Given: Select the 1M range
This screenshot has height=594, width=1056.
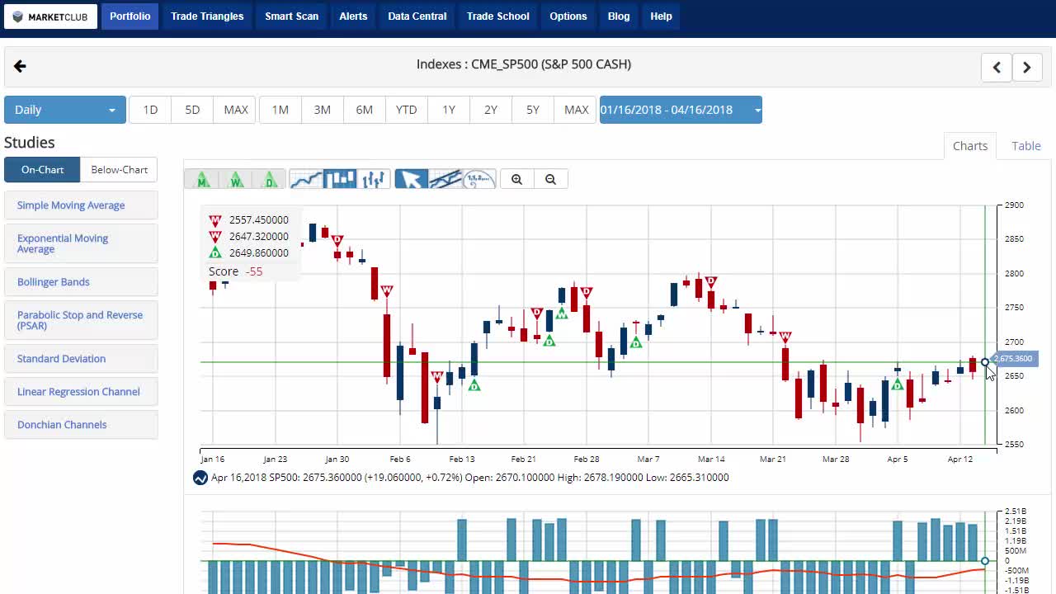Looking at the screenshot, I should (280, 110).
